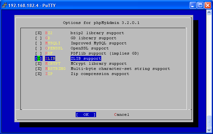Image resolution: width=213 pixels, height=134 pixels.
Task: Select the MYSQLI option label
Action: click(x=53, y=43)
